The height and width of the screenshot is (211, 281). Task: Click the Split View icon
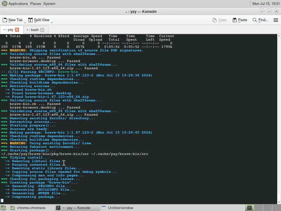point(30,20)
